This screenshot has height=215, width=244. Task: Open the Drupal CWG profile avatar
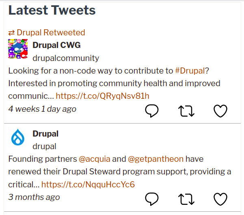point(18,49)
